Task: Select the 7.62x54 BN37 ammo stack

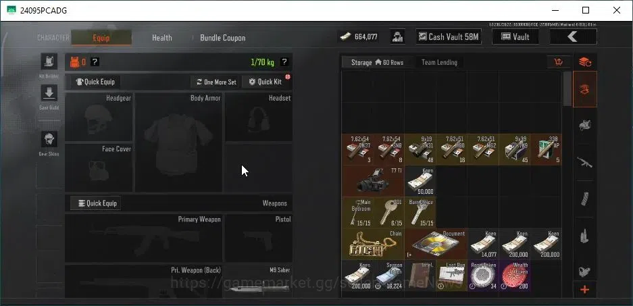Action: 357,149
